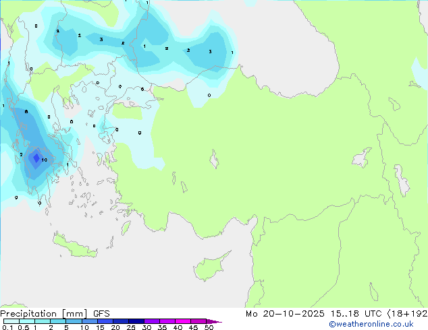Select the '40' legend scale value
This screenshot has width=428, height=330.
[x=178, y=327]
